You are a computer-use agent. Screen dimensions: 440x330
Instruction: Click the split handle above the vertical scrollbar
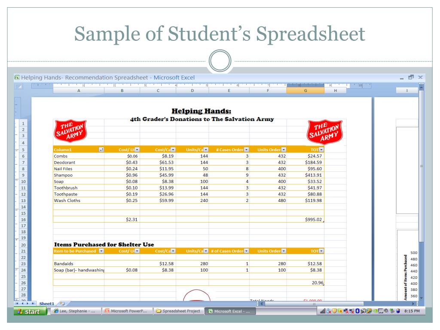421,84
